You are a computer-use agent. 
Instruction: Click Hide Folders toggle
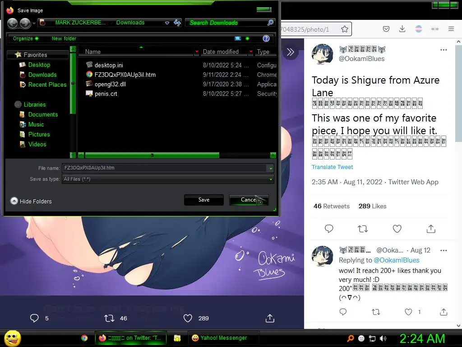31,201
